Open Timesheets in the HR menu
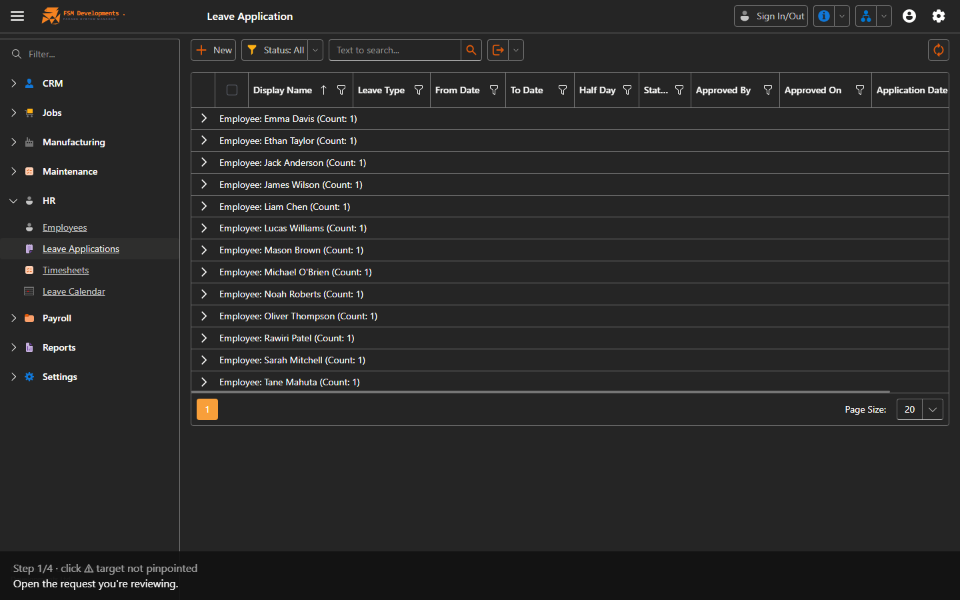 click(x=65, y=270)
